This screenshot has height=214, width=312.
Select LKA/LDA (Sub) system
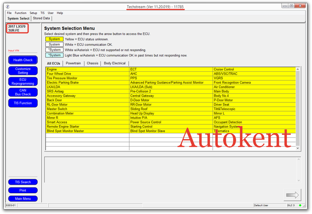tap(171, 87)
